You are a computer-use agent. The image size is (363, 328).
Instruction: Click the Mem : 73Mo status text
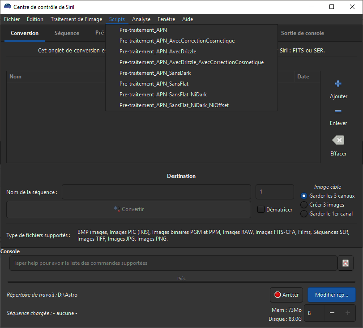tap(286, 310)
